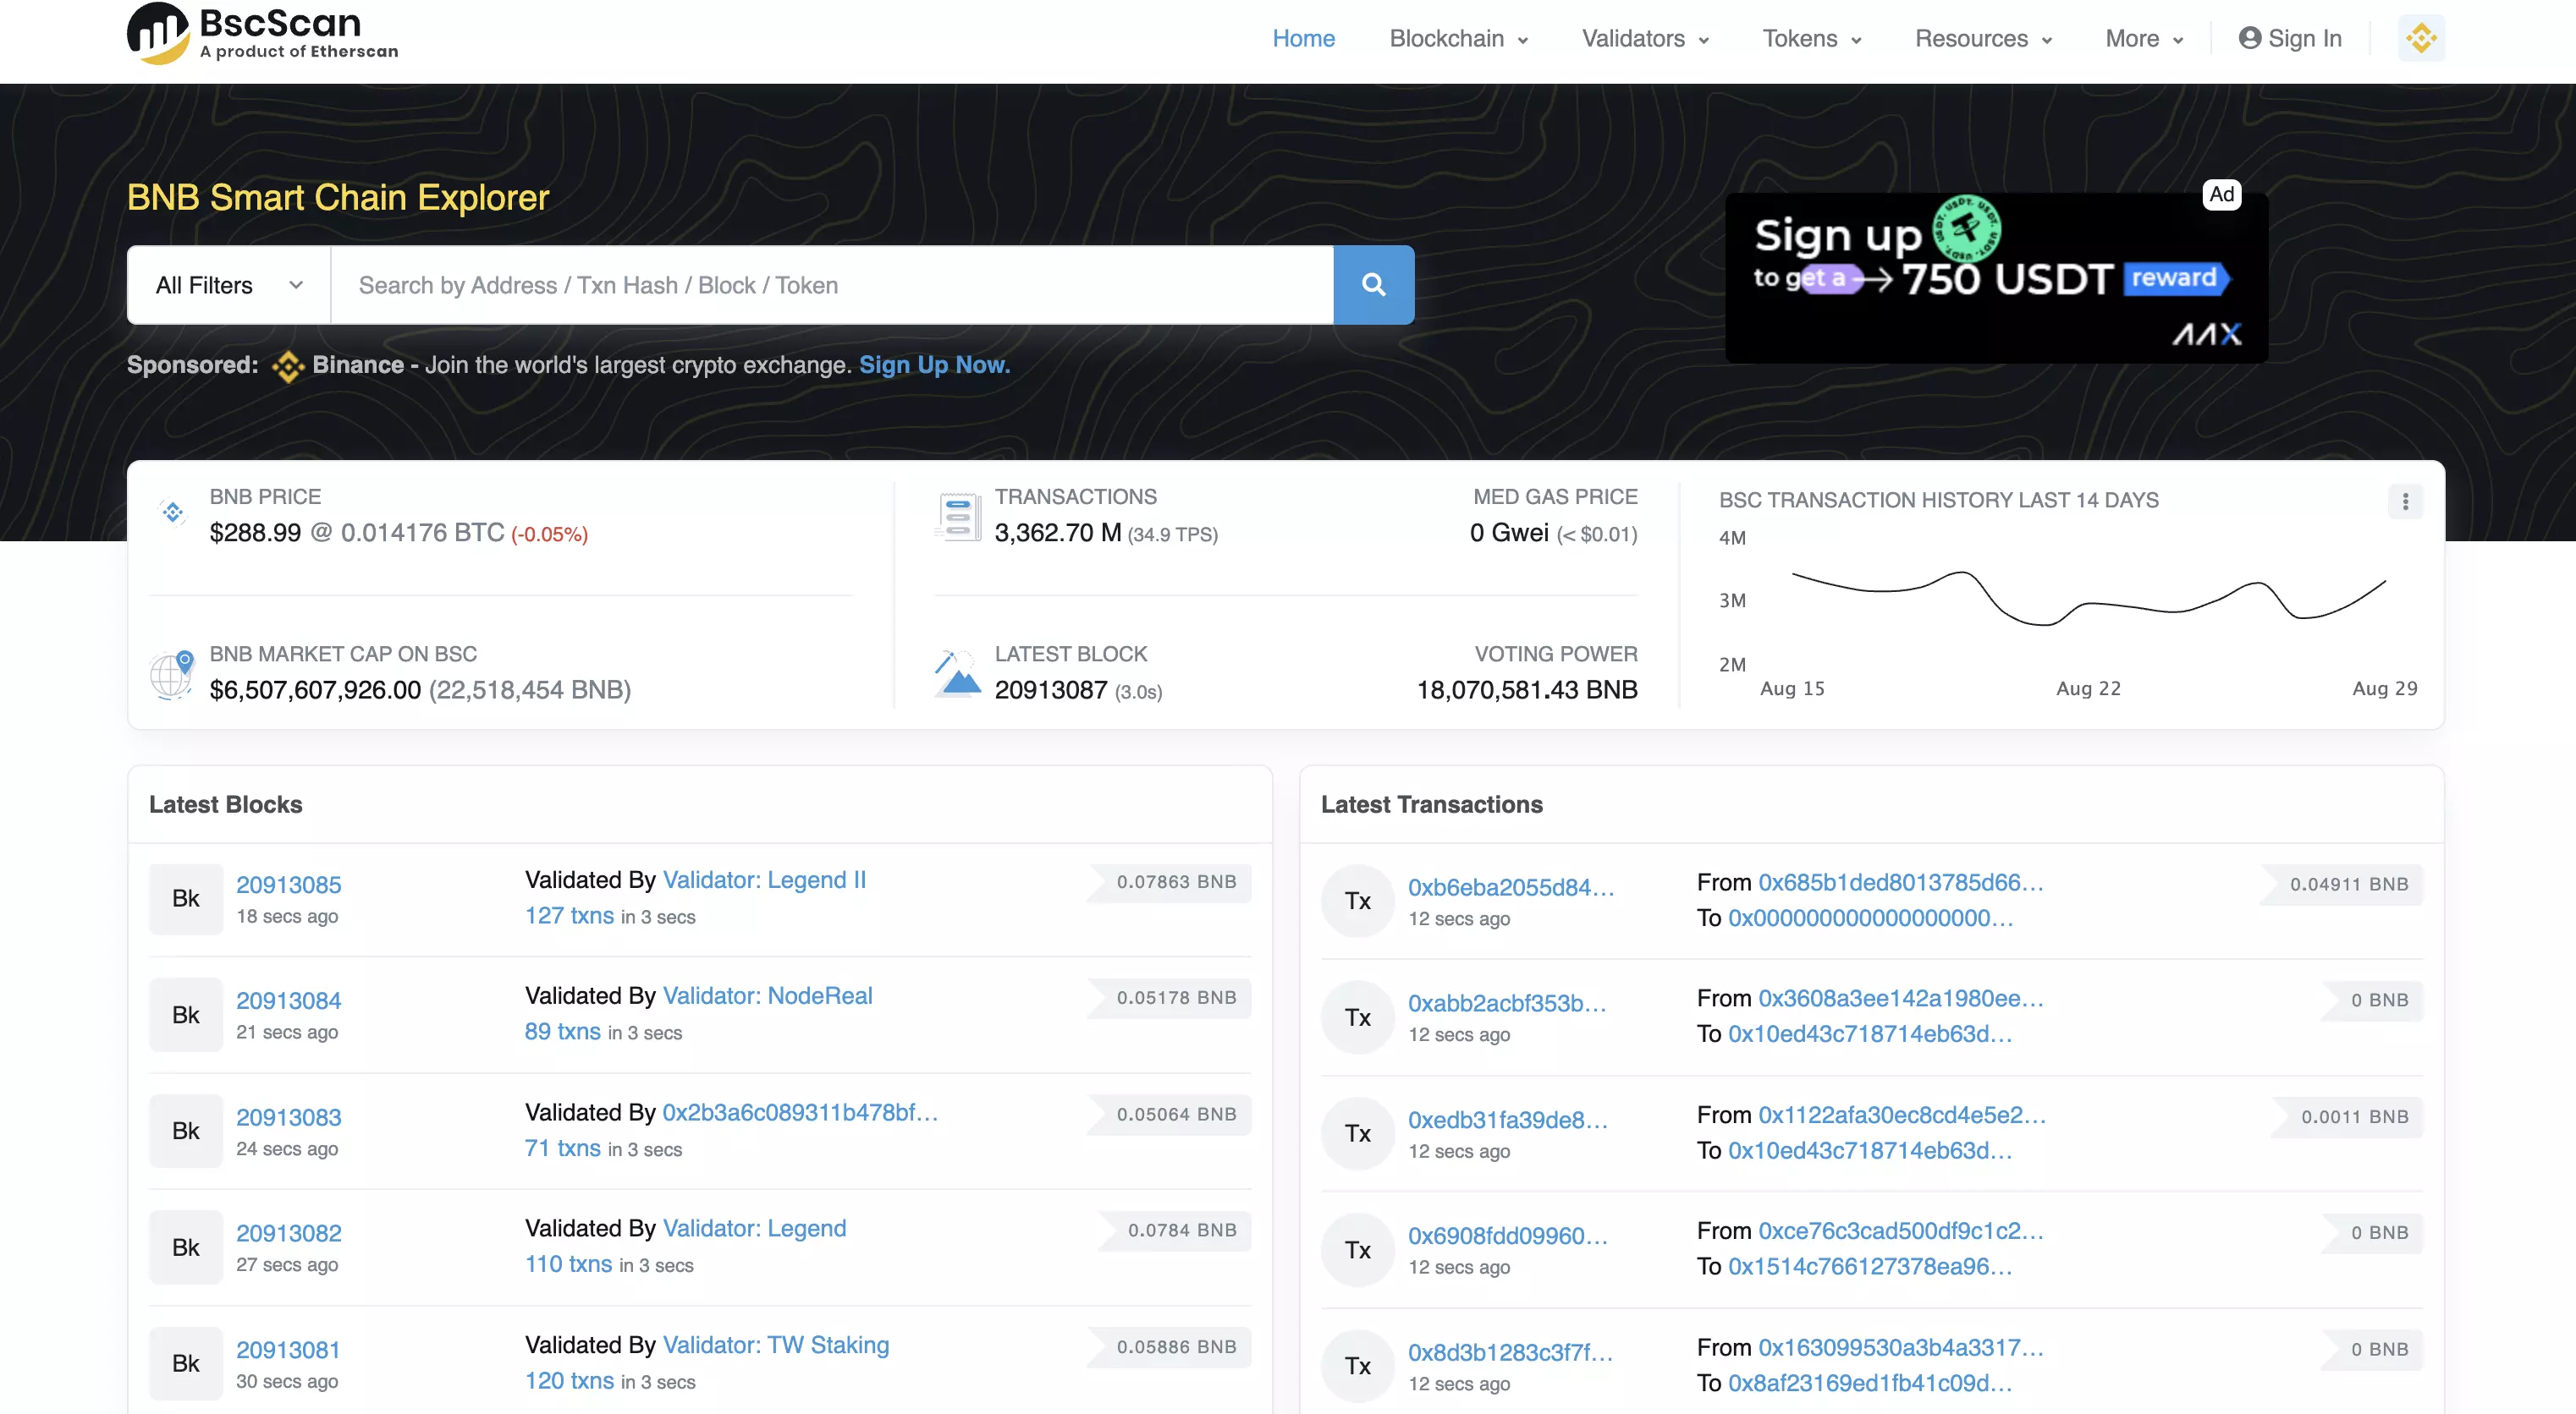Click Bk icon for block 20913083
Image resolution: width=2576 pixels, height=1414 pixels.
coord(186,1132)
